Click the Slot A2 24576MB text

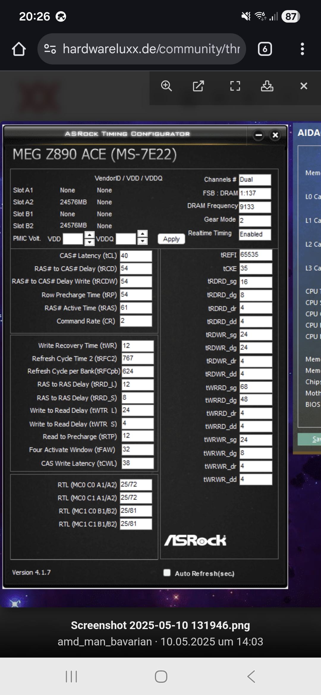pos(73,202)
